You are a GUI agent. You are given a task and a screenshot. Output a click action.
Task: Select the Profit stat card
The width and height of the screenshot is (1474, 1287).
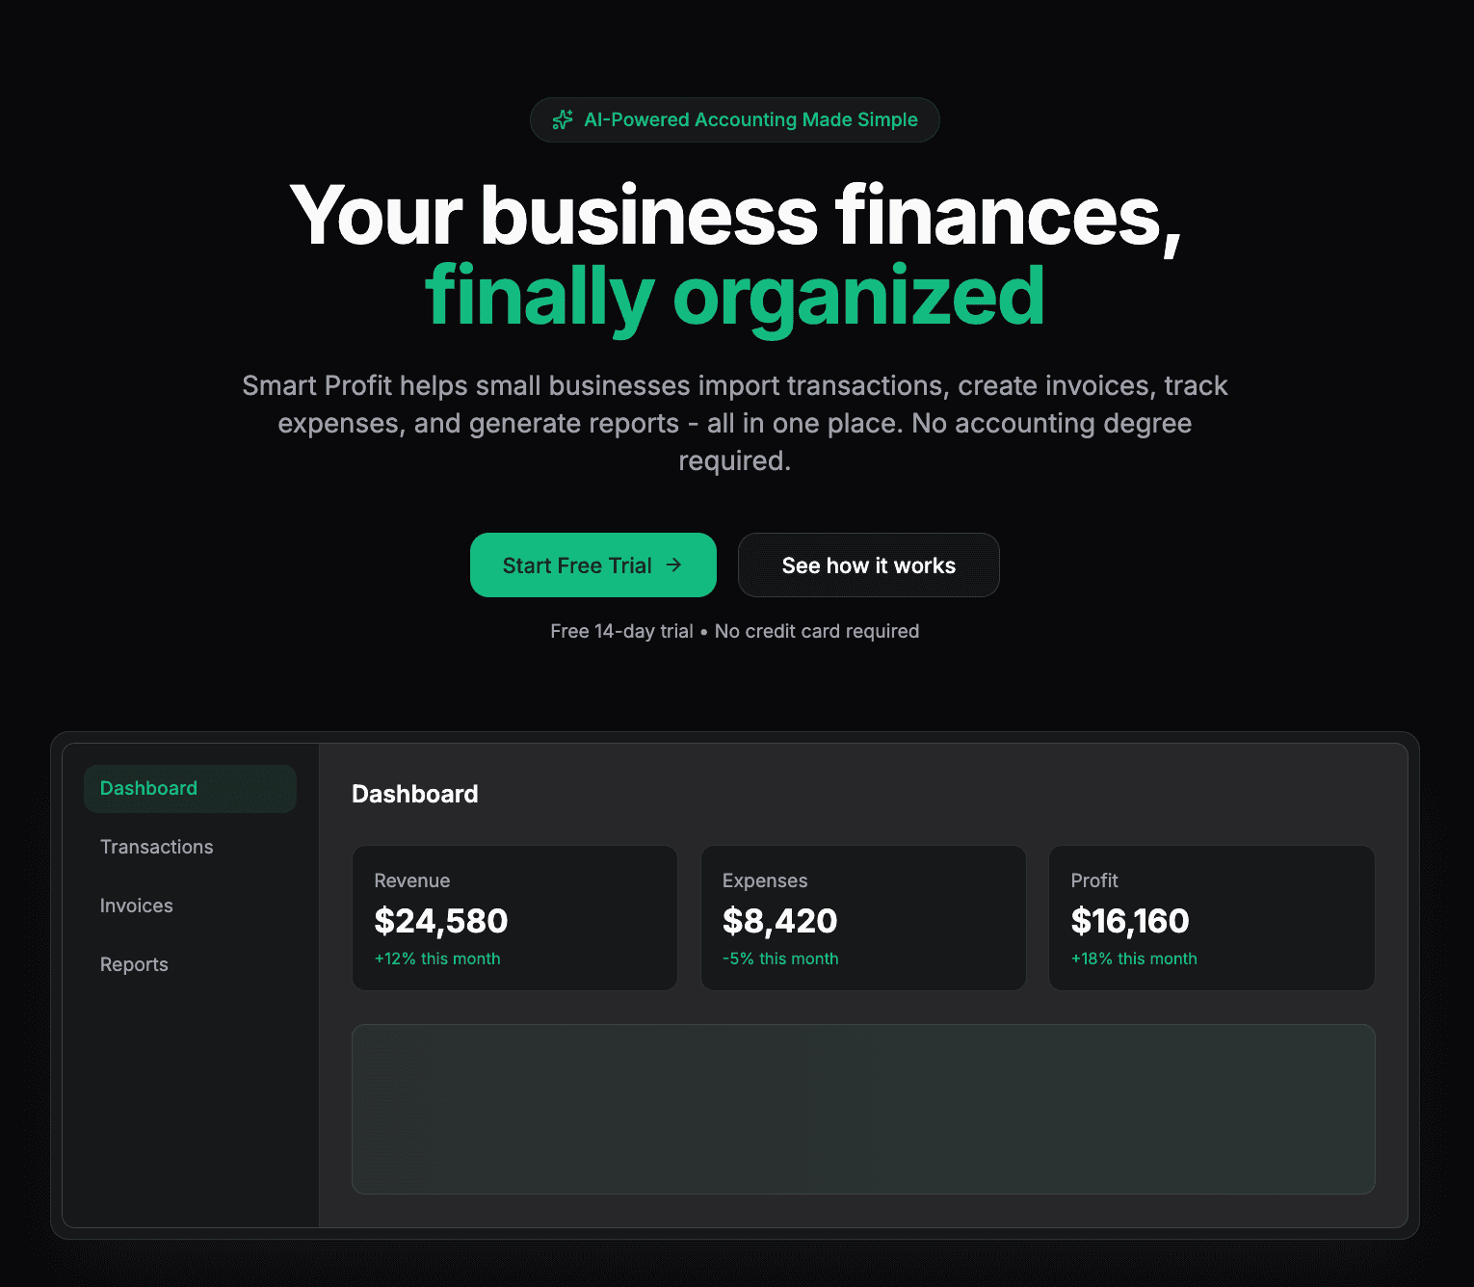tap(1211, 917)
